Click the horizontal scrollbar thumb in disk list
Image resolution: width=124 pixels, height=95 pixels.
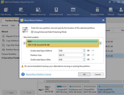point(68,81)
